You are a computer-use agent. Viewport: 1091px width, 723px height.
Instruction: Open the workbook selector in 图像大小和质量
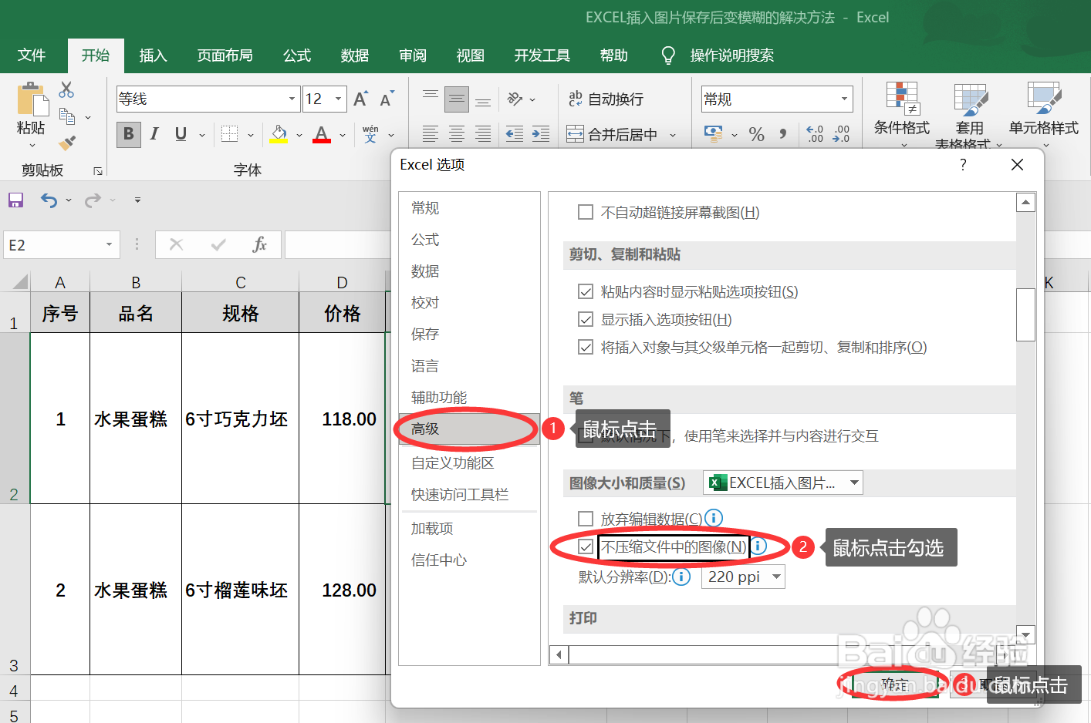[x=783, y=483]
